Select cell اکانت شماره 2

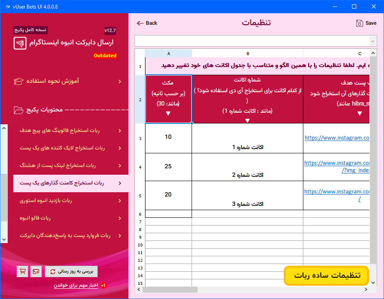click(247, 167)
